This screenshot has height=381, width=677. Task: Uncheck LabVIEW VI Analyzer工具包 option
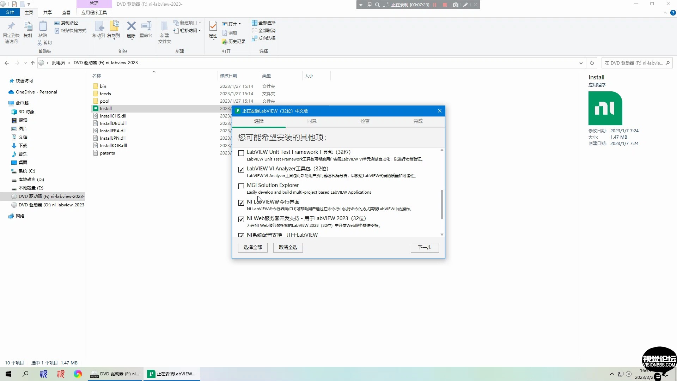[241, 170]
